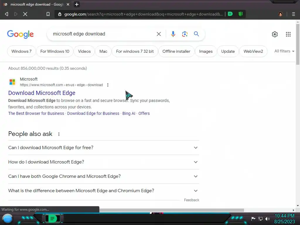
Task: View site lock info in the address bar
Action: pyautogui.click(x=60, y=14)
